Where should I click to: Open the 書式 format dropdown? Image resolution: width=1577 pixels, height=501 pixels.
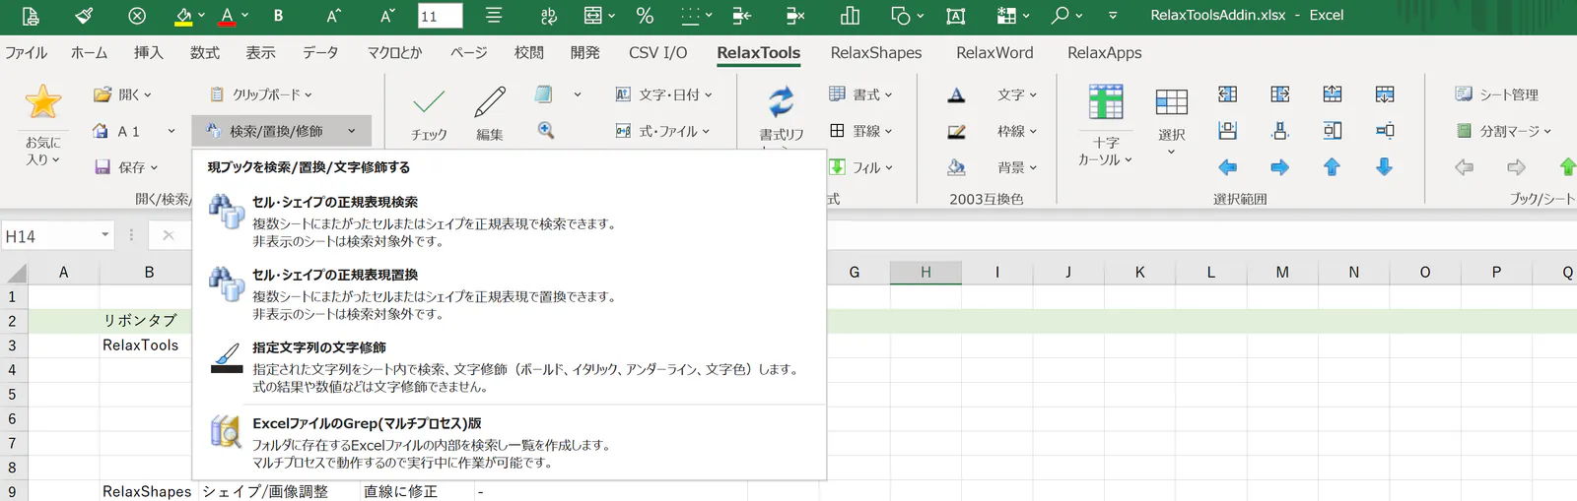(860, 94)
